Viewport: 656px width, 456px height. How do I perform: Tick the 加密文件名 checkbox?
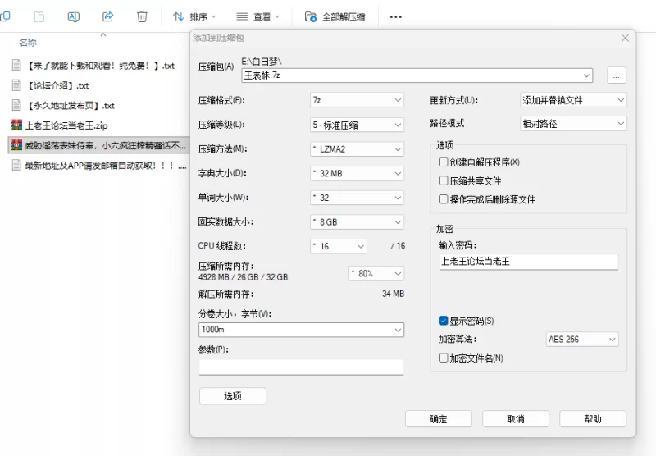click(444, 358)
